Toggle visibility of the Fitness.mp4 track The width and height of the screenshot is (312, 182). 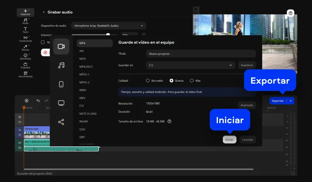[20, 130]
